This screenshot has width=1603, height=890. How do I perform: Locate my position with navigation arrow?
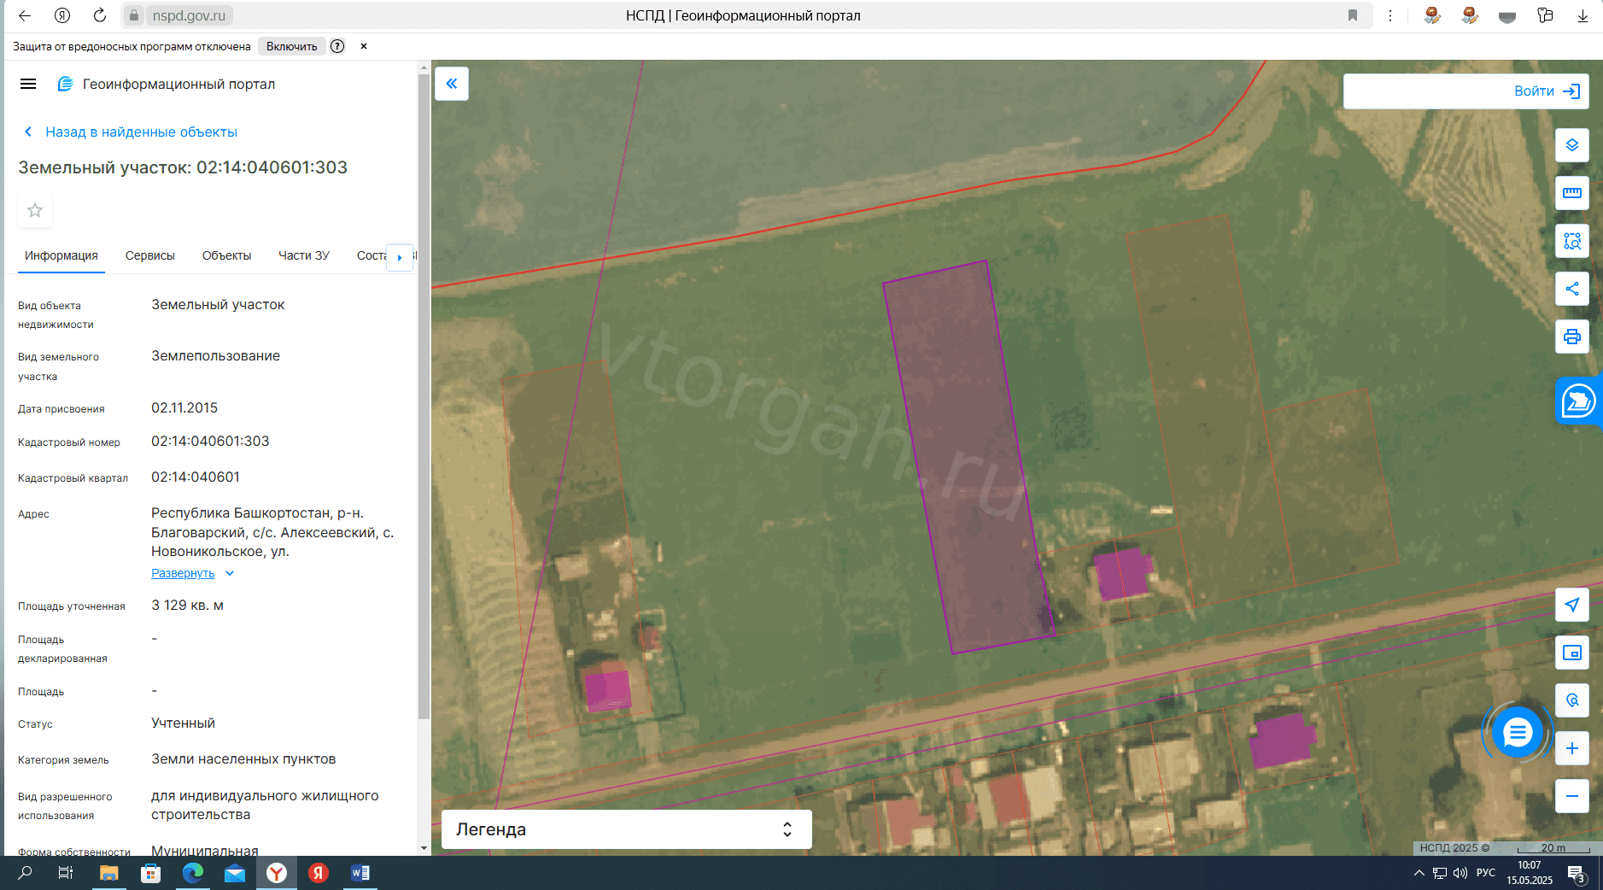tap(1572, 605)
